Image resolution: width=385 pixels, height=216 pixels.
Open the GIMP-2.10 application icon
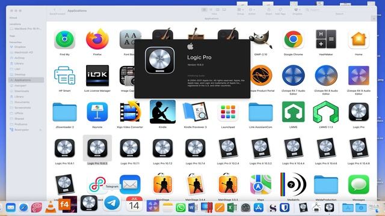pos(260,40)
